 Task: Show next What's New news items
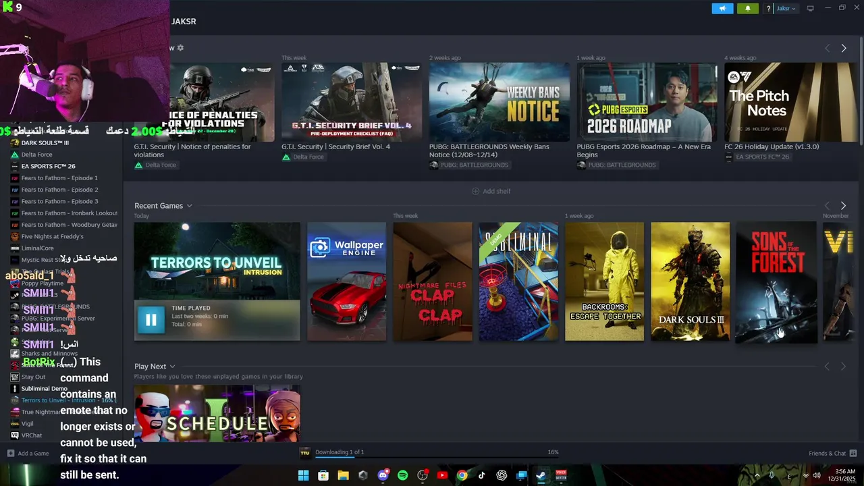[x=843, y=48]
